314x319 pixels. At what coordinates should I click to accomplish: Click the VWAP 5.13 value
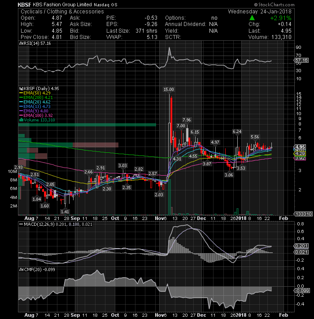(x=152, y=37)
